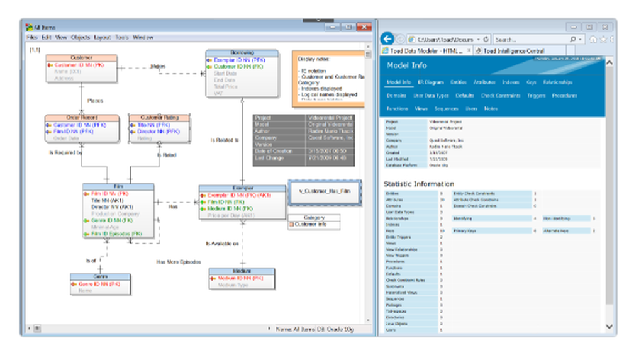
Task: Select the Genre entity title
Action: pyautogui.click(x=100, y=277)
